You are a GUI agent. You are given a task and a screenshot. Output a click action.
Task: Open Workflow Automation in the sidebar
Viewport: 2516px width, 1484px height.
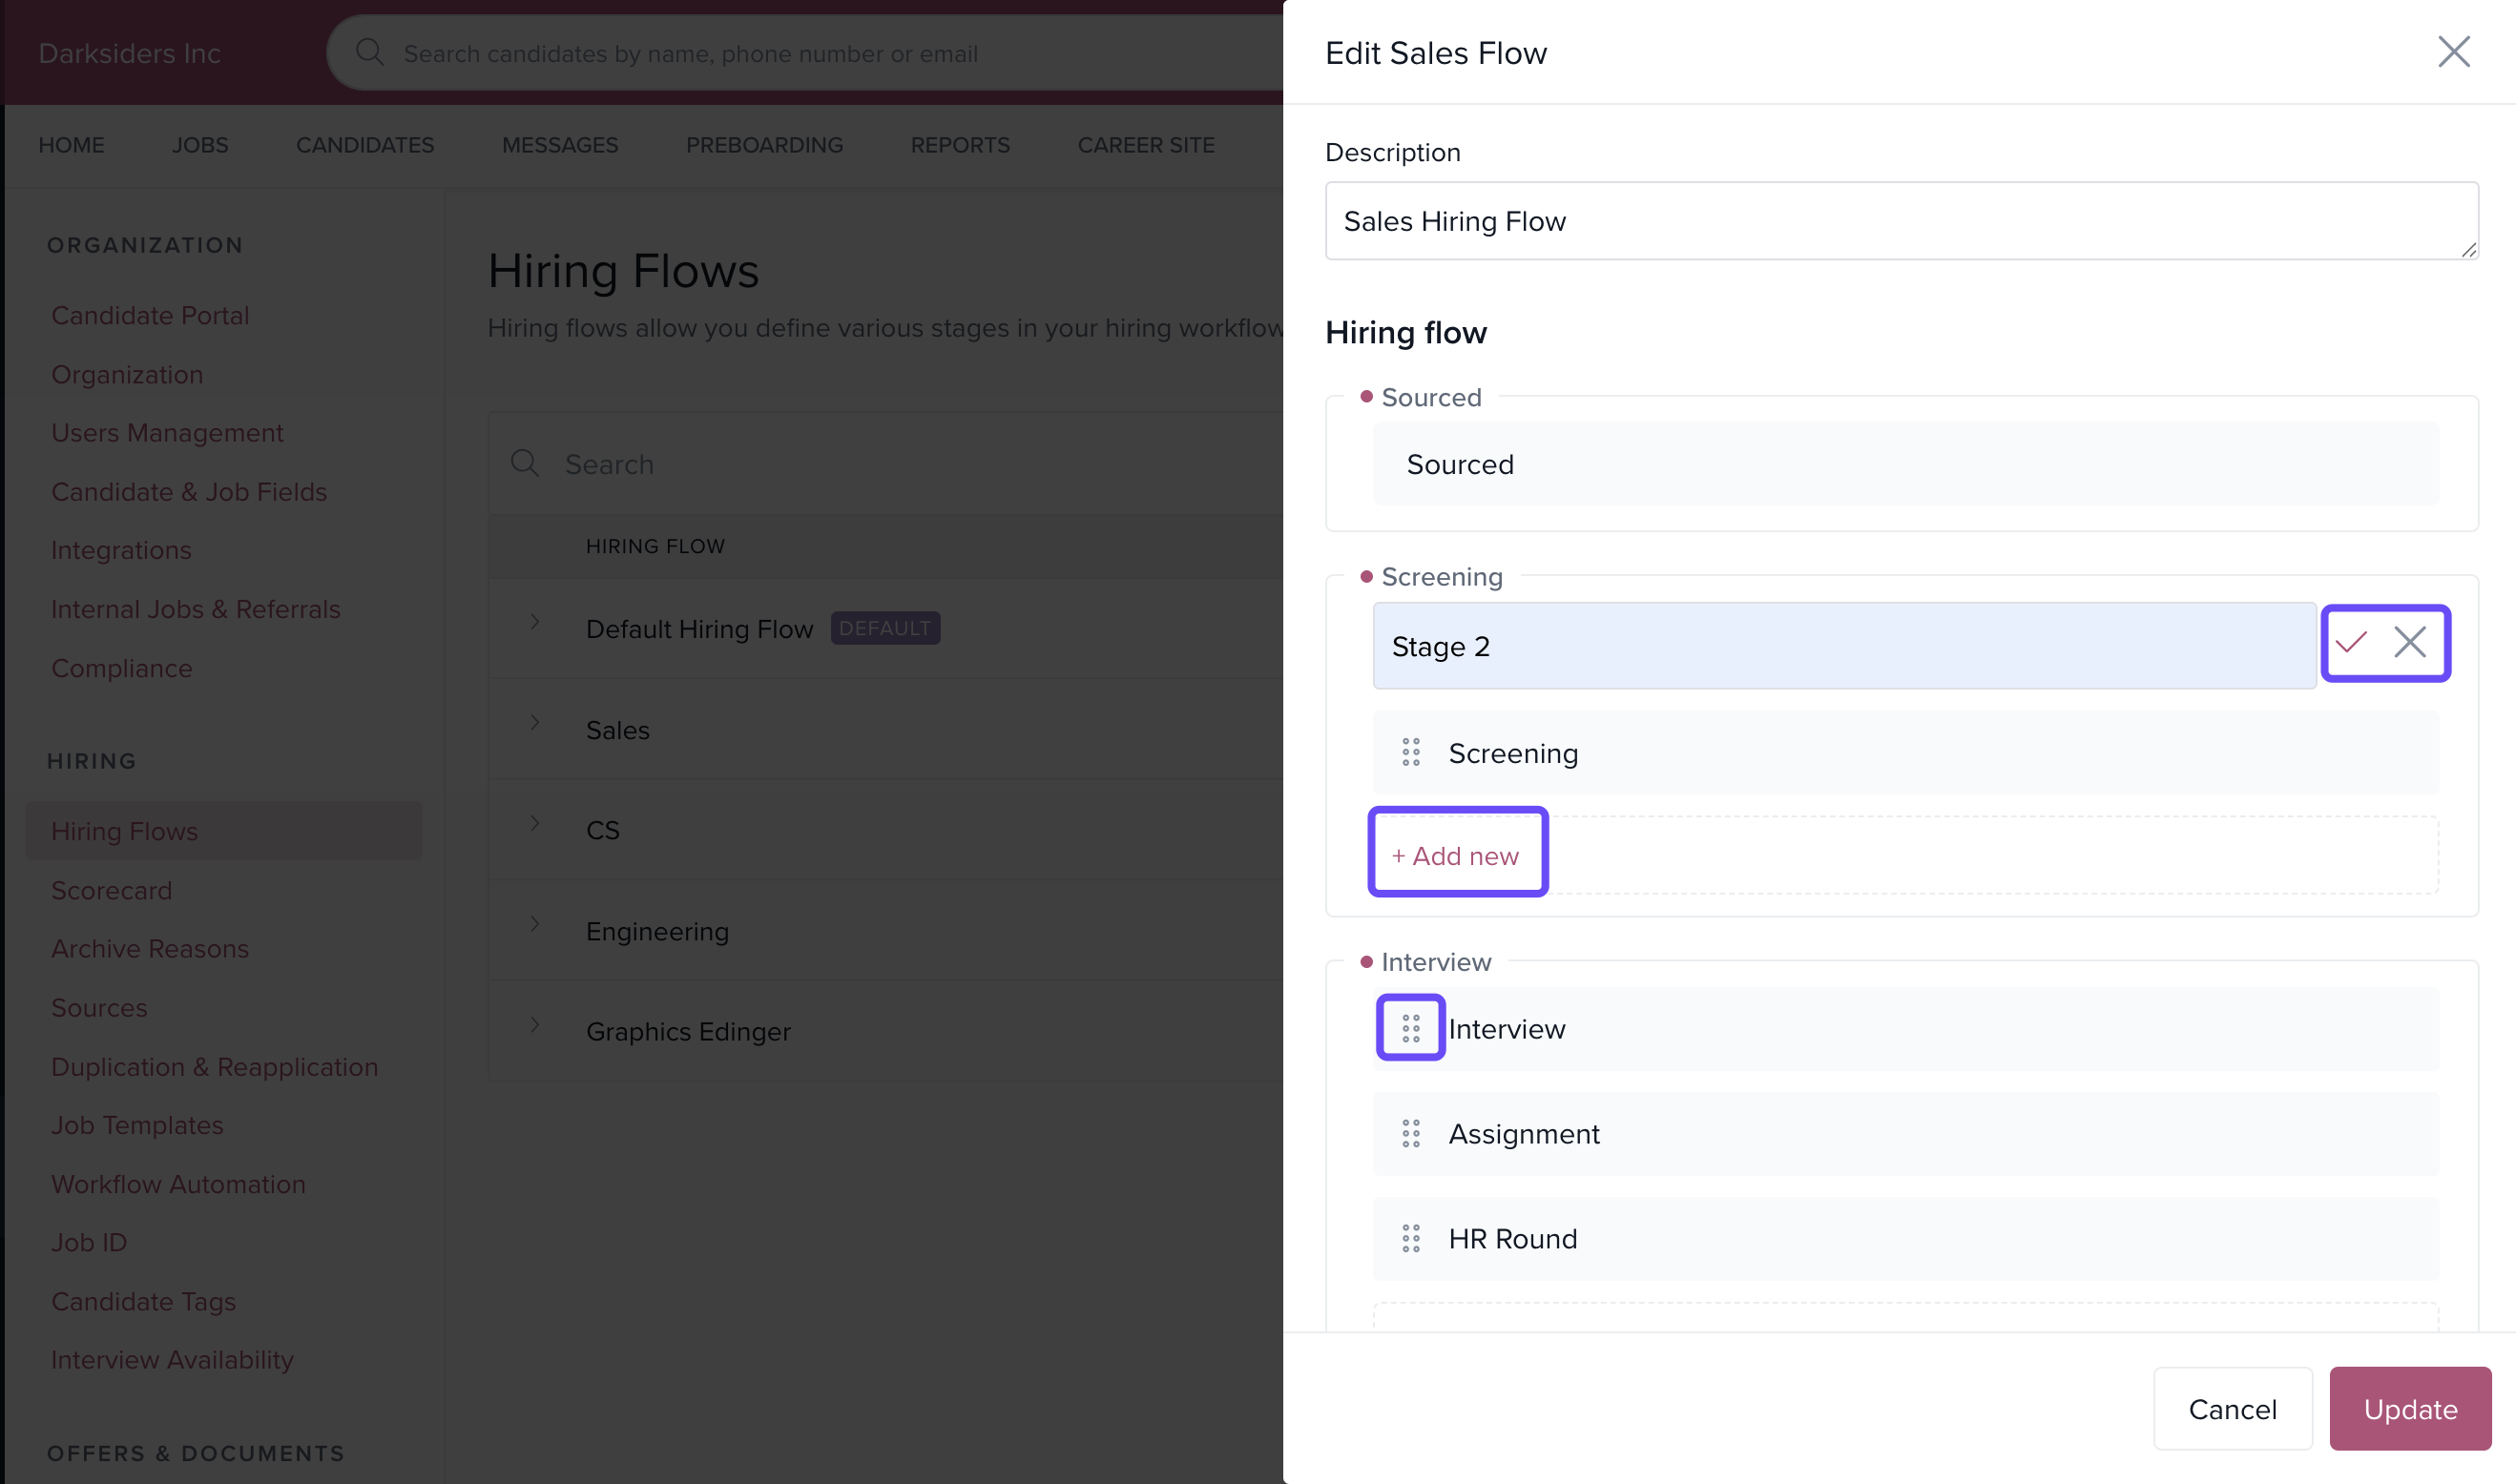point(178,1184)
